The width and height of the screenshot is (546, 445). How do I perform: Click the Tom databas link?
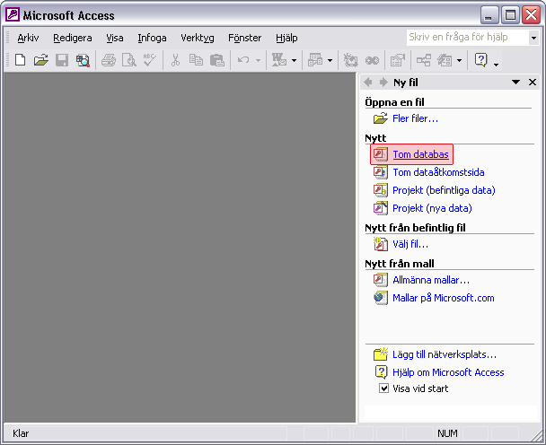pos(420,154)
